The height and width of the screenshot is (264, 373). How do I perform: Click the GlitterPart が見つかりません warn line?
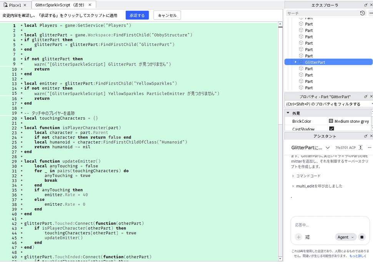pyautogui.click(x=103, y=64)
